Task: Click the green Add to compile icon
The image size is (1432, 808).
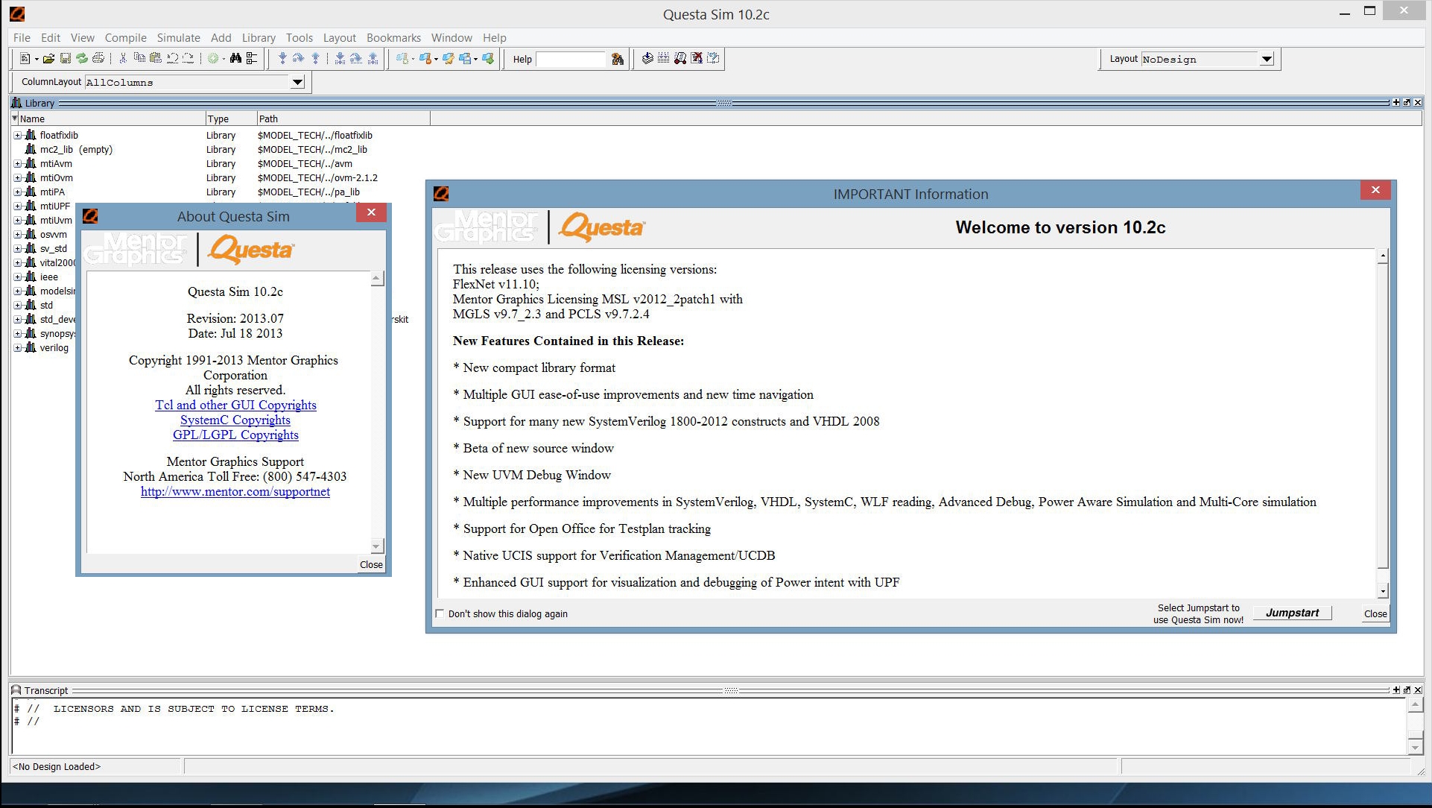Action: click(213, 59)
